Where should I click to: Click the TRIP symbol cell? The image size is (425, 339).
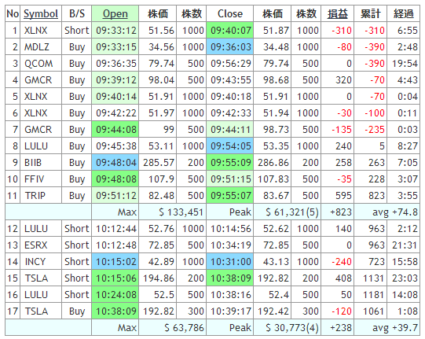(x=41, y=196)
